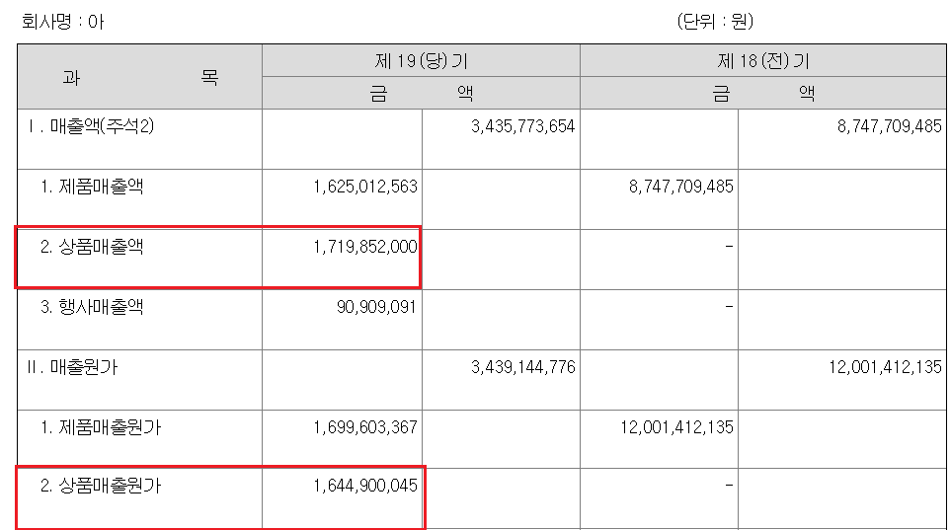
Task: Click the row label 2. 상품매출액
Action: (x=92, y=246)
